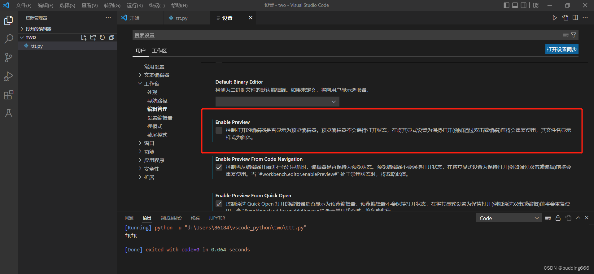Open editor more actions ellipsis
Image resolution: width=594 pixels, height=274 pixels.
(585, 18)
